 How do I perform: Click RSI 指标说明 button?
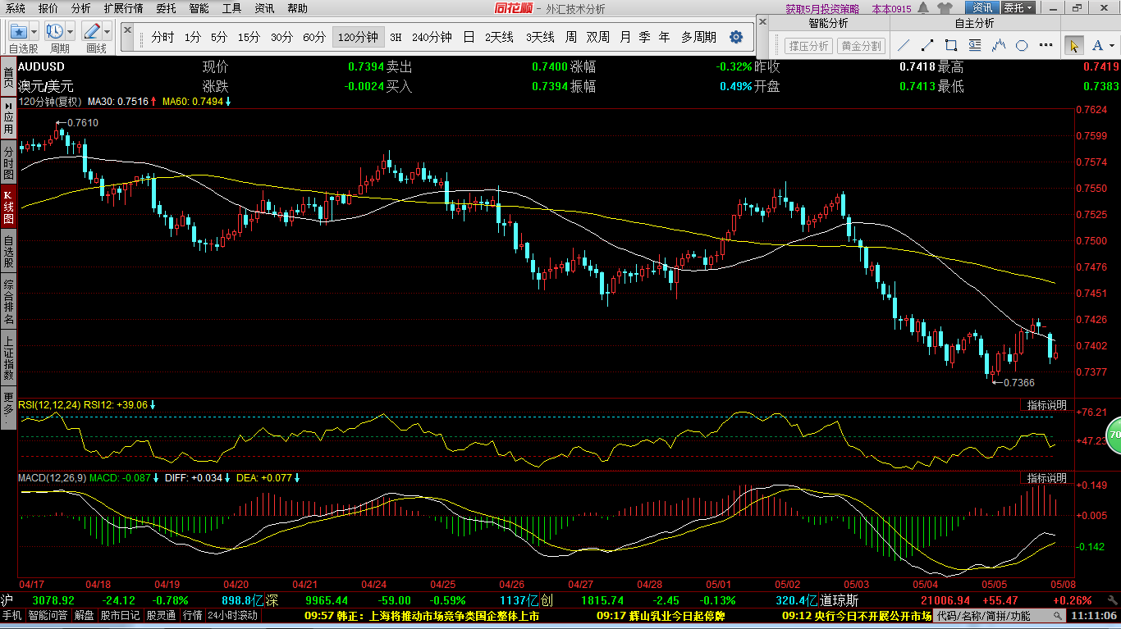tap(1047, 405)
